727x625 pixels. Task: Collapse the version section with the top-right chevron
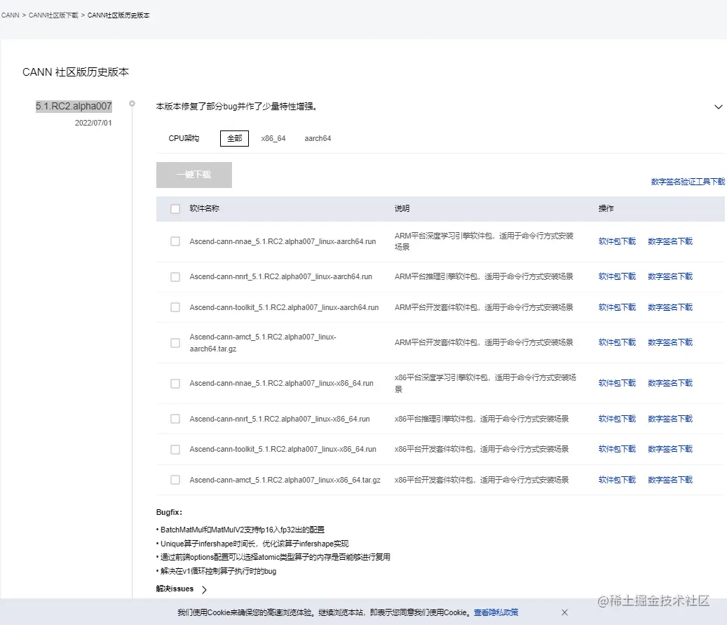click(x=718, y=107)
